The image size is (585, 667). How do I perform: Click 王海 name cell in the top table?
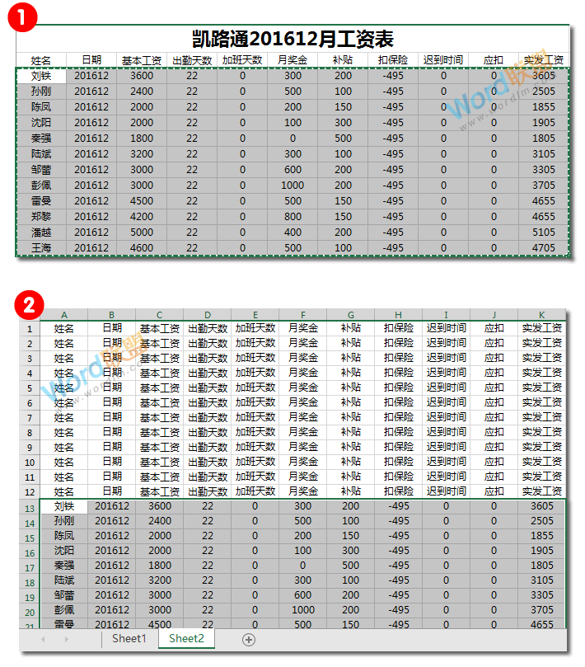pos(41,247)
